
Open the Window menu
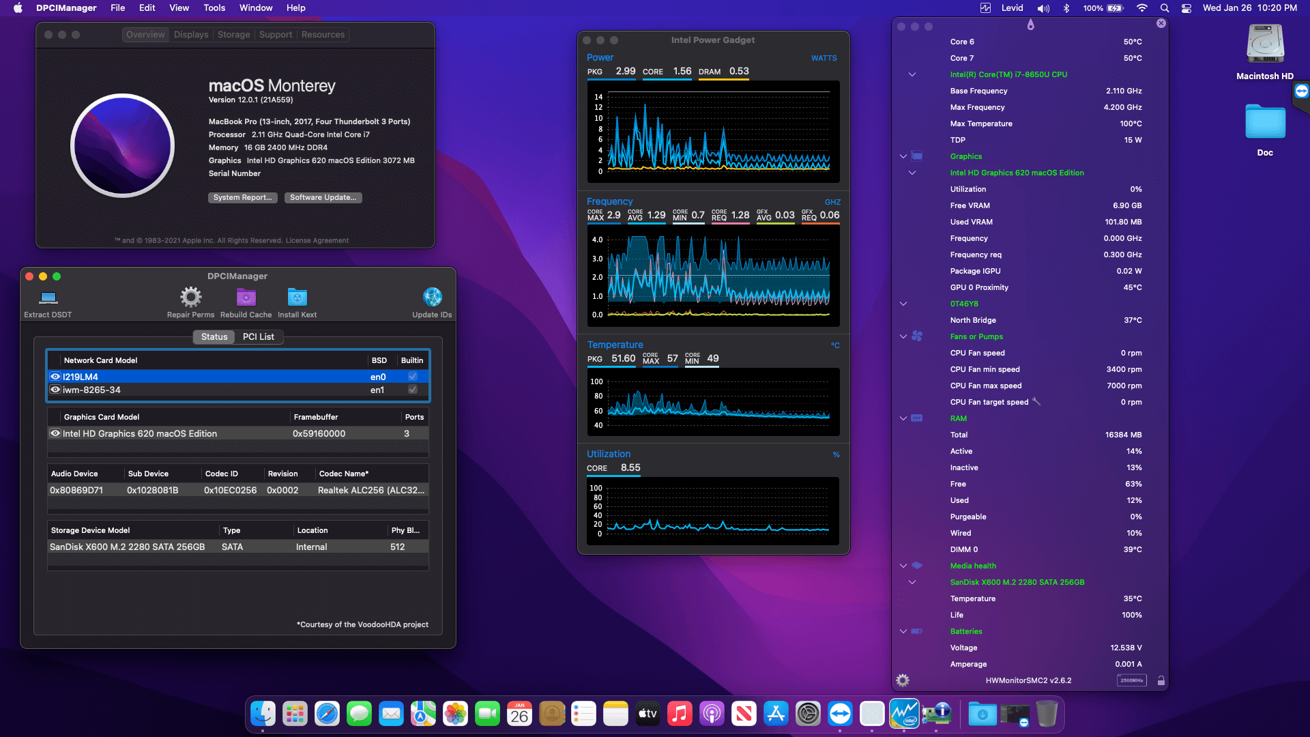click(x=256, y=8)
